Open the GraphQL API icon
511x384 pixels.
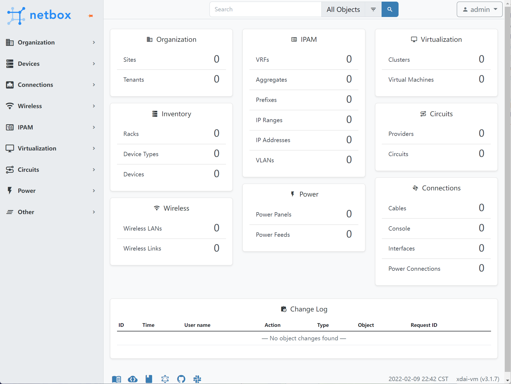click(165, 379)
